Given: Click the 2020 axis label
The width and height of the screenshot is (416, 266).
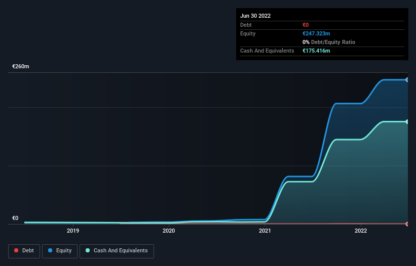Looking at the screenshot, I should 169,231.
